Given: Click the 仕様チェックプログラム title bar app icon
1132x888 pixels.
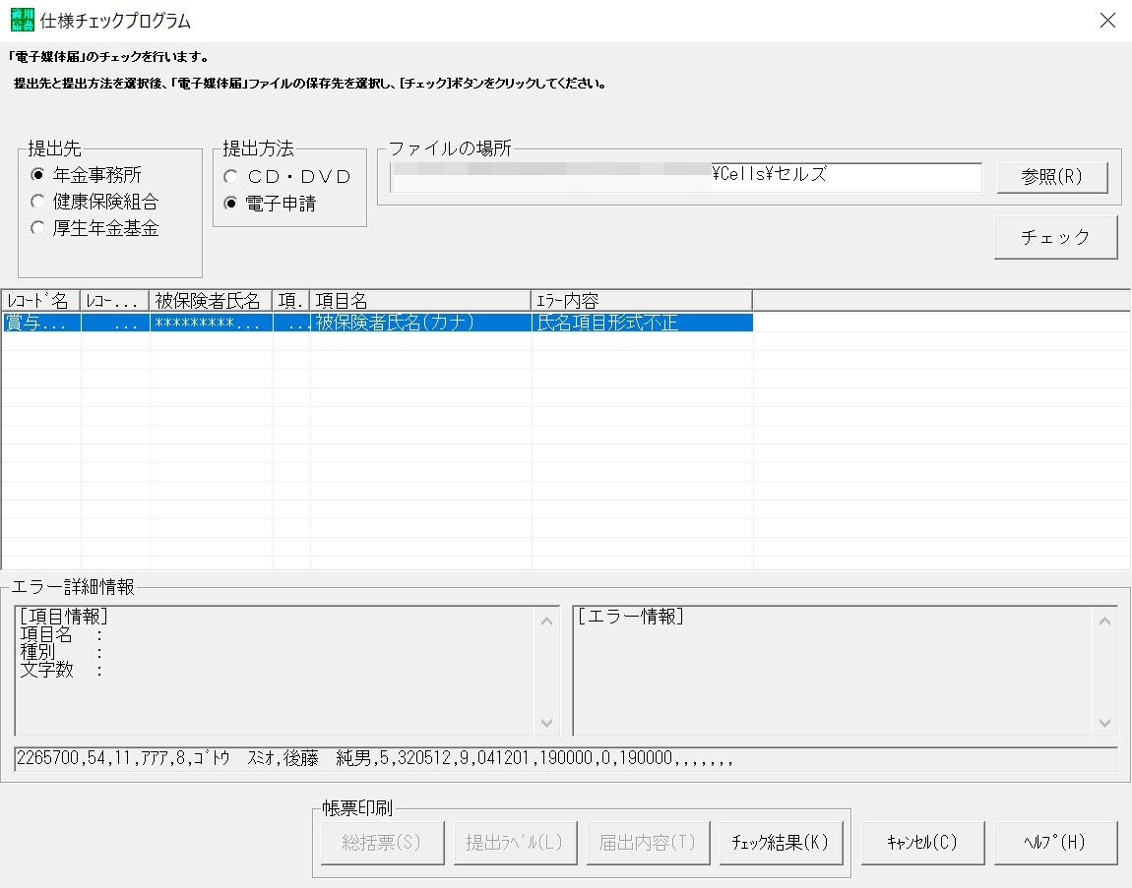Looking at the screenshot, I should 23,21.
